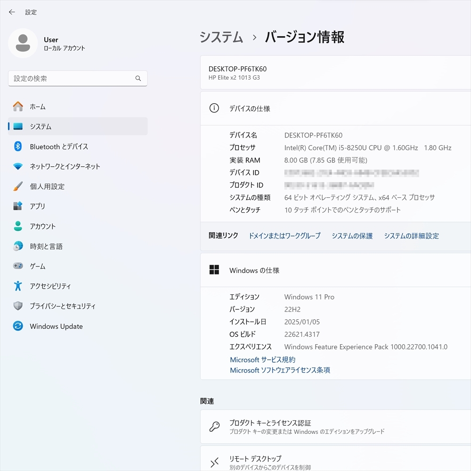
Task: Open システムの詳細設定 link
Action: pos(411,236)
